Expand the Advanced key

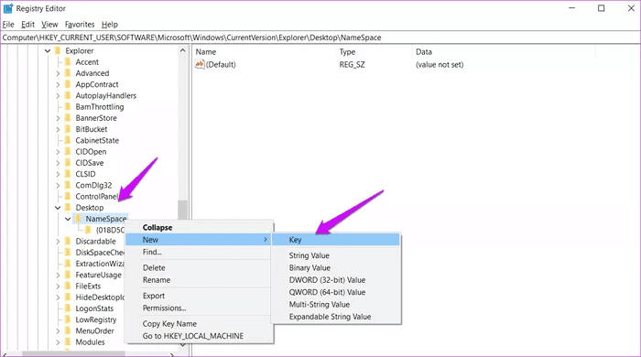[58, 73]
